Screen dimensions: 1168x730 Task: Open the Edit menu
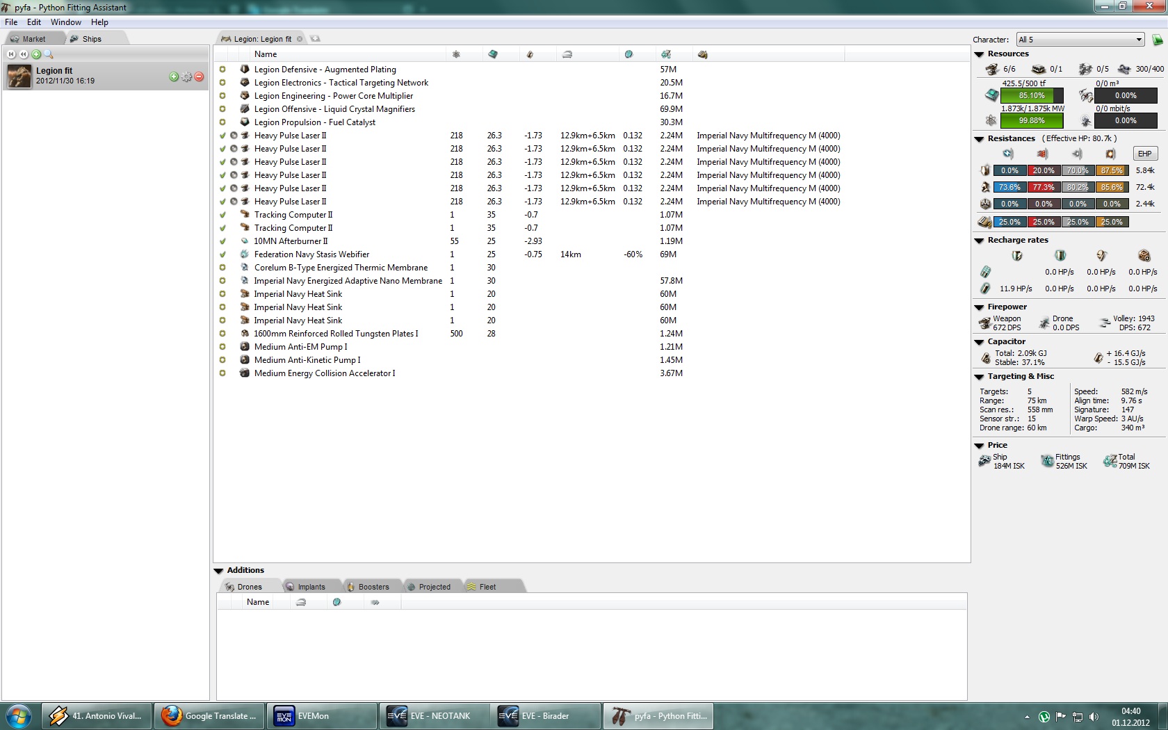tap(34, 22)
